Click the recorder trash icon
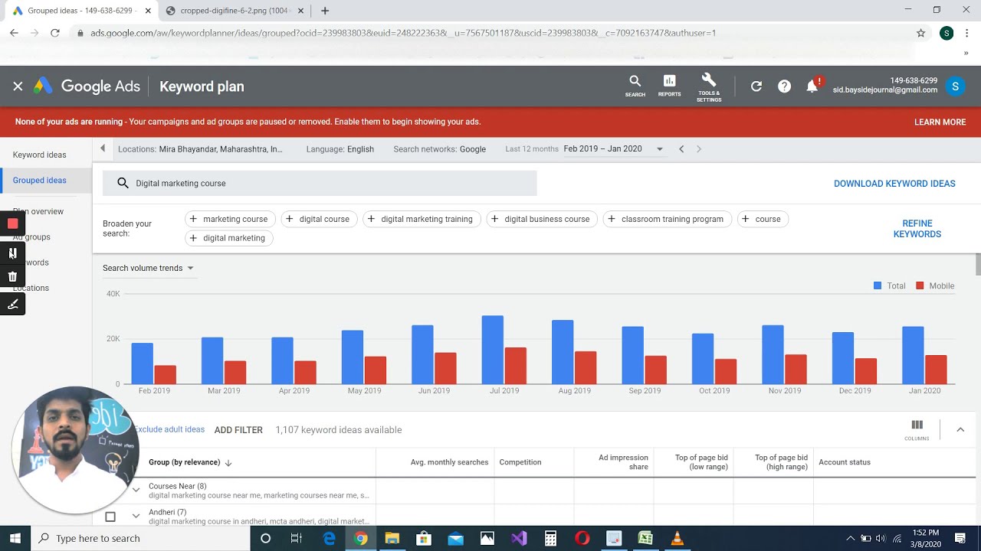 tap(12, 277)
